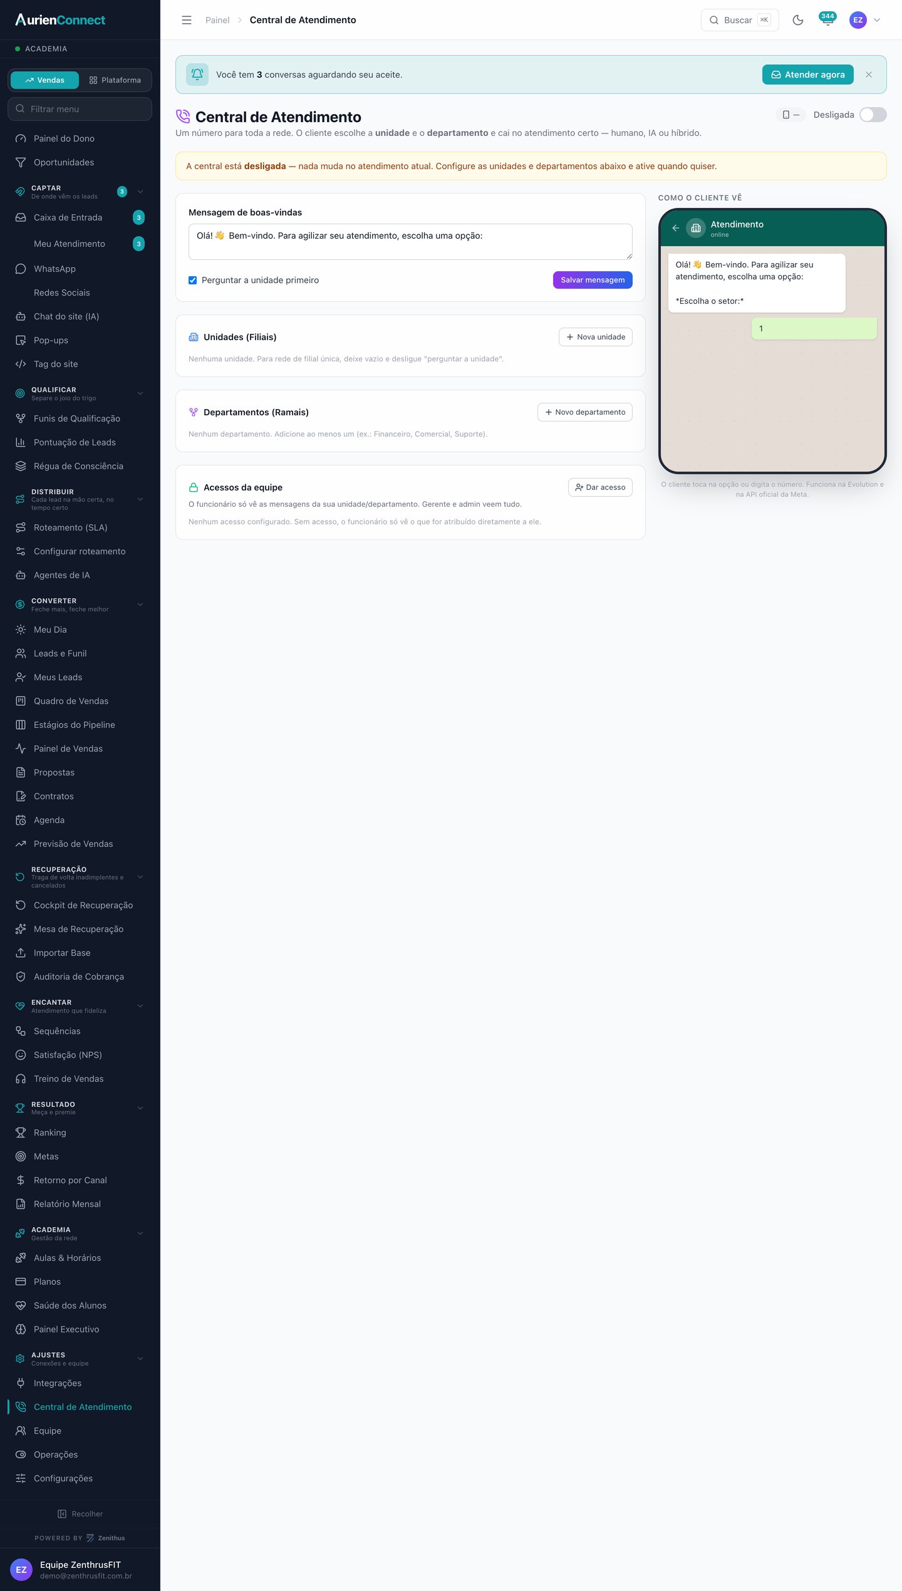Click the Filtrar menu input field
The height and width of the screenshot is (1591, 902).
[x=80, y=109]
